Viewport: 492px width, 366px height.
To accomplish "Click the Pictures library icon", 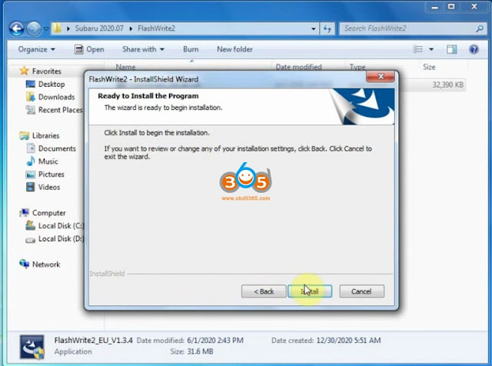I will (31, 175).
